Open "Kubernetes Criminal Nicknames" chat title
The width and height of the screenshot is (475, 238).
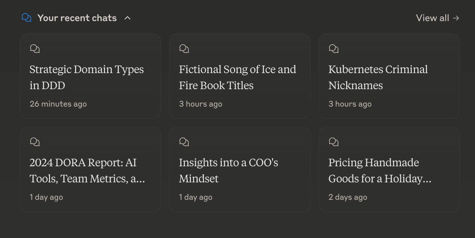[x=378, y=77]
